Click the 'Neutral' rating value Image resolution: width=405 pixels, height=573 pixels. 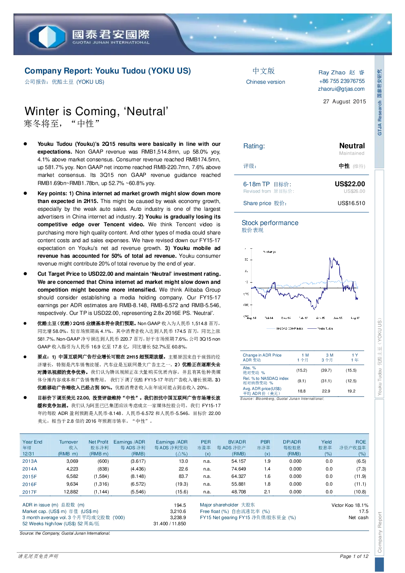point(352,146)
